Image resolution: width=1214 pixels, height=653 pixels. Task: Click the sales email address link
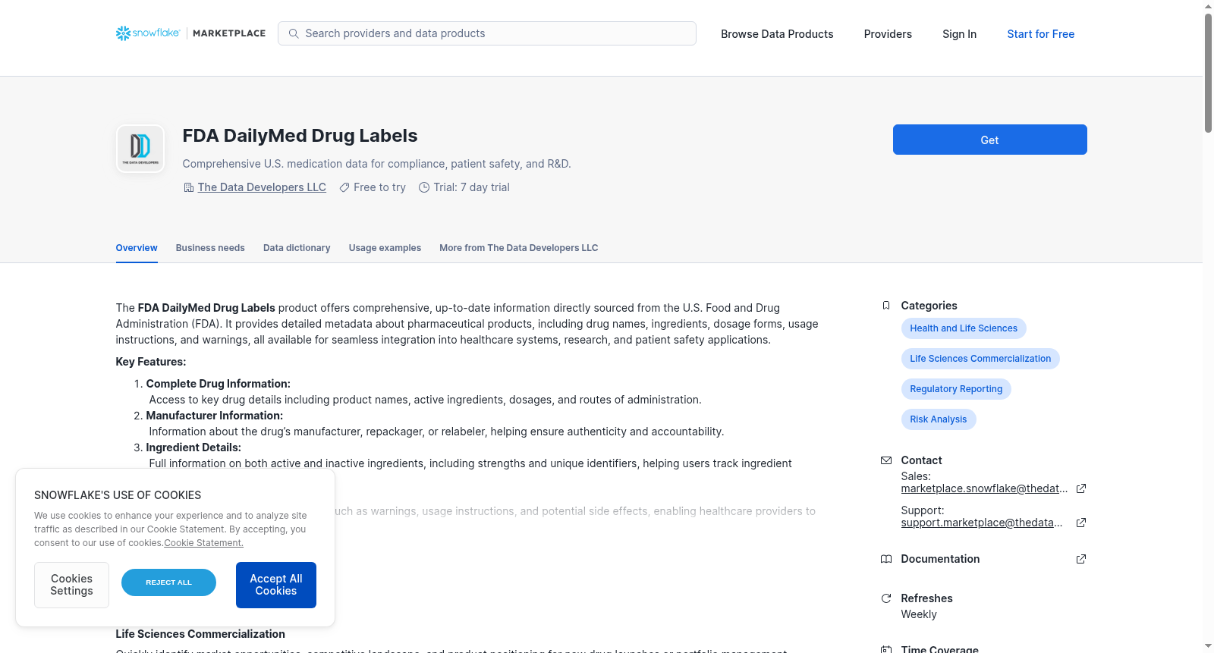(984, 488)
